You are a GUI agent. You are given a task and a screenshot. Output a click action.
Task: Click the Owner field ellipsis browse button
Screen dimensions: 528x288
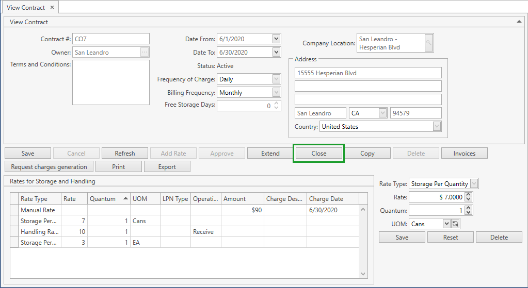(x=145, y=53)
